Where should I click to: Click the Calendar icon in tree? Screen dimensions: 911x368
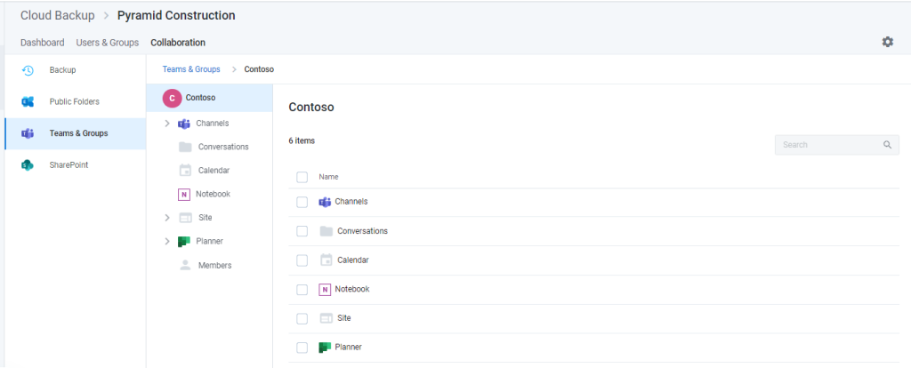[x=185, y=170]
